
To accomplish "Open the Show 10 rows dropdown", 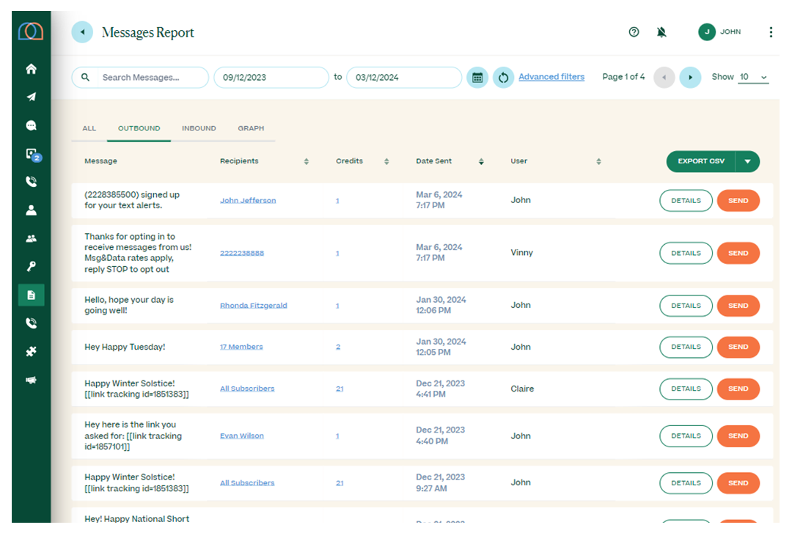I will [753, 78].
